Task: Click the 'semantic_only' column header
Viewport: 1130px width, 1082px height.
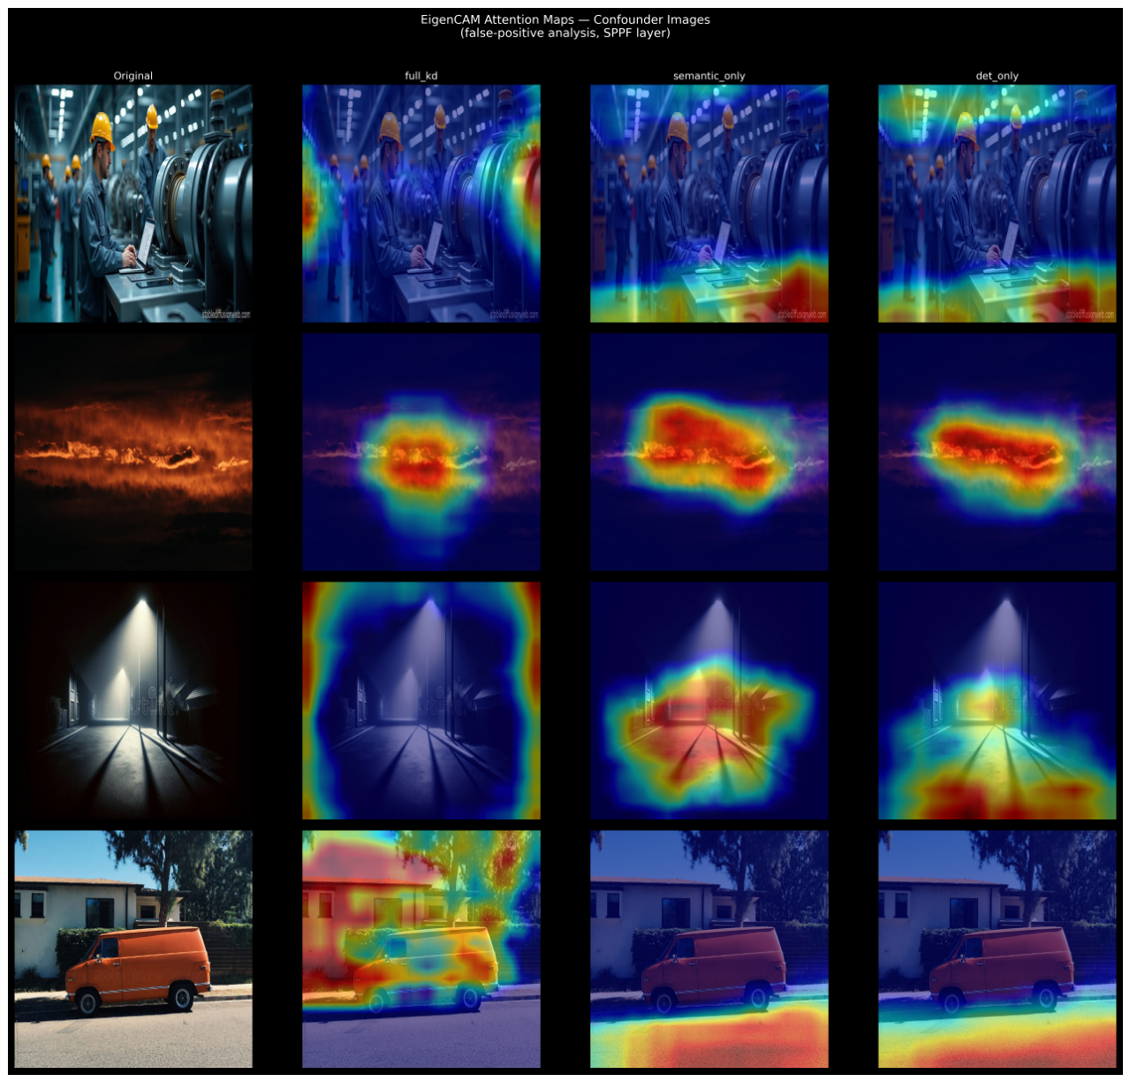Action: tap(709, 76)
